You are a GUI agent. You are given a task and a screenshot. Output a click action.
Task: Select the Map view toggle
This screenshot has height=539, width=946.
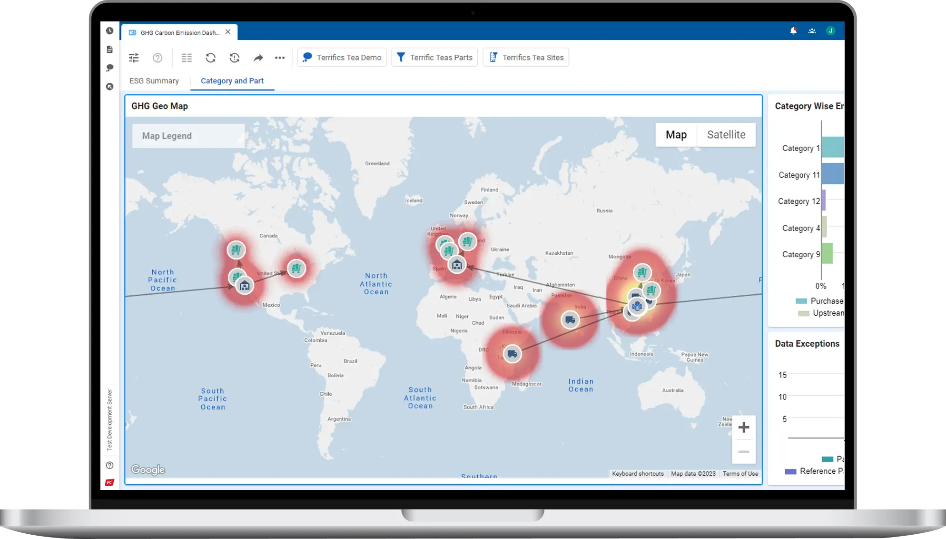coord(676,135)
